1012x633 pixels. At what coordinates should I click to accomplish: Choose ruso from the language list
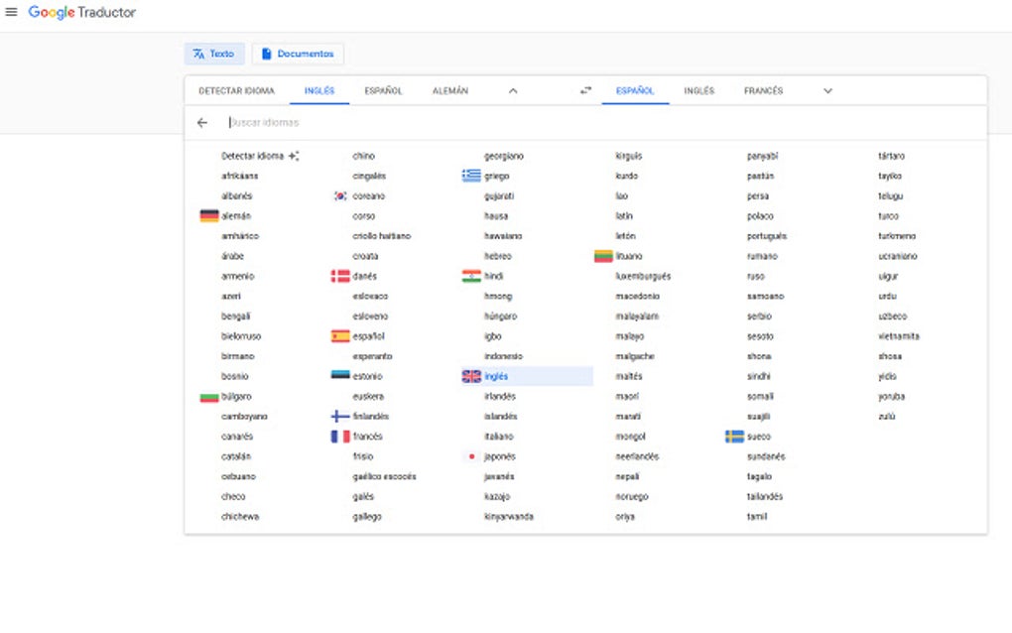[756, 276]
